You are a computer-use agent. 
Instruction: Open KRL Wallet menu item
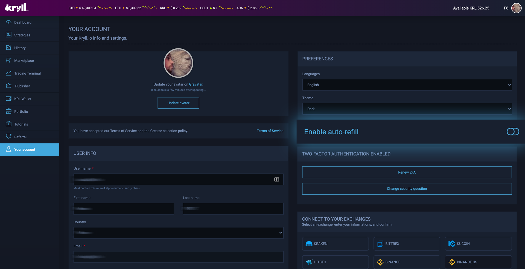click(30, 99)
